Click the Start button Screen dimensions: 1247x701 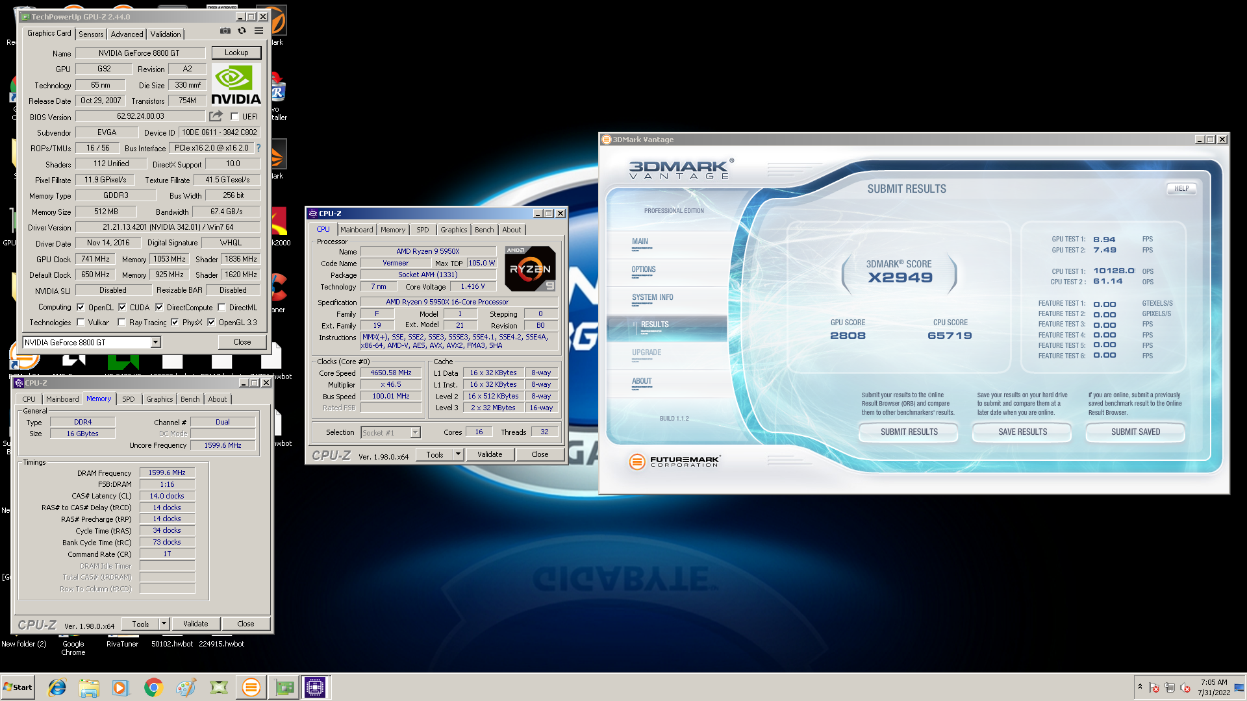18,687
